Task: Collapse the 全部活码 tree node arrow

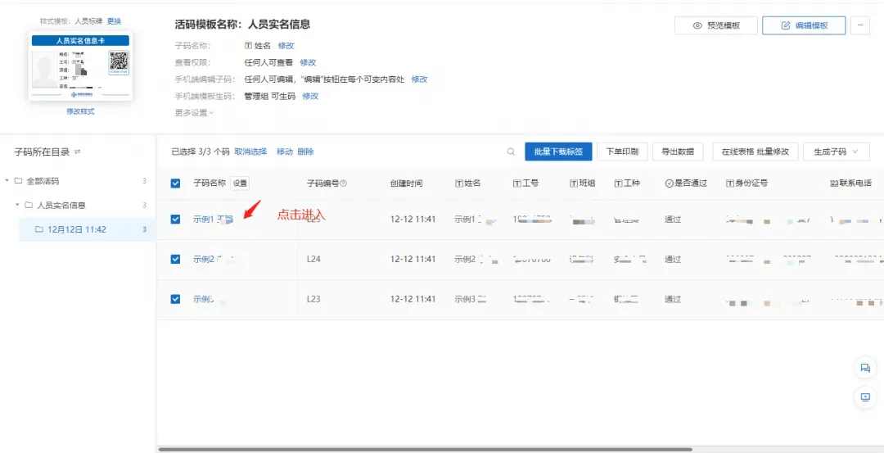Action: click(7, 181)
